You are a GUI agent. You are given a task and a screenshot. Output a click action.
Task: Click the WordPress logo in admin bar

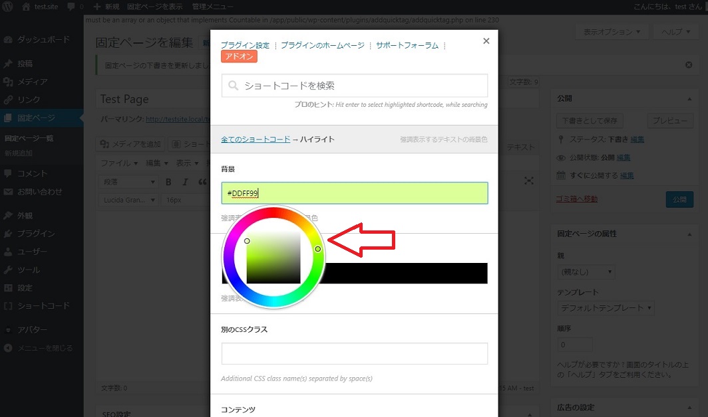9,6
